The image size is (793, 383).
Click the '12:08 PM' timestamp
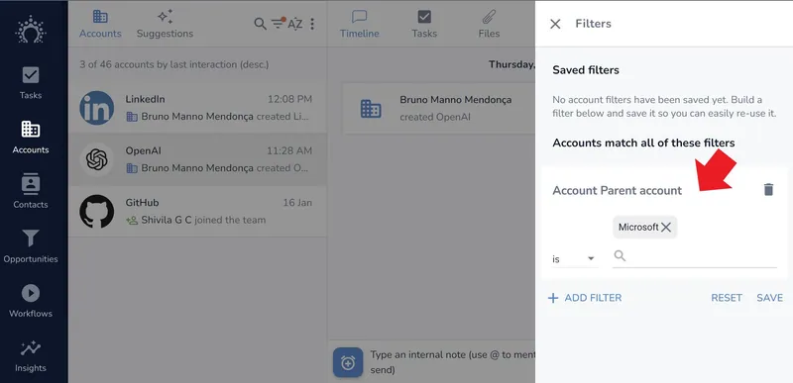coord(289,99)
